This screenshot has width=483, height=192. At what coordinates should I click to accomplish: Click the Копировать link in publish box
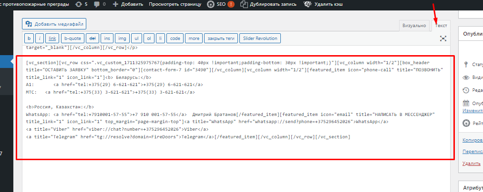click(473, 140)
